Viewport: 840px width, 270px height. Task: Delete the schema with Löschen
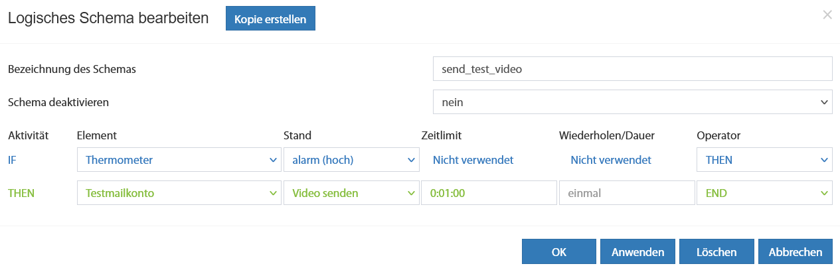716,252
